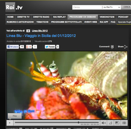Image resolution: width=131 pixels, height=129 pixels.
Task: Click the archive arrow next to Linea Blu 2012
Action: pos(28,31)
